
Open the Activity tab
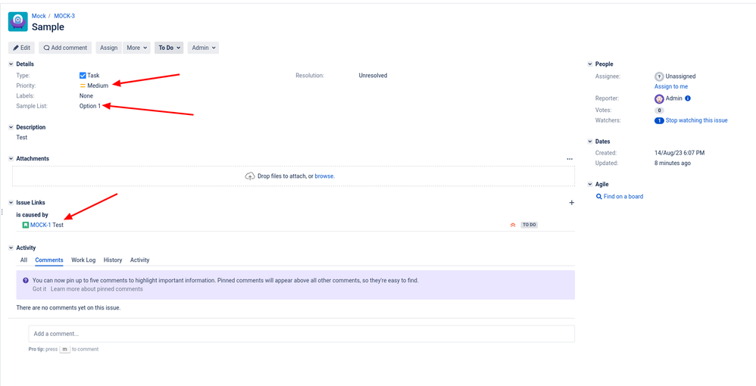point(140,260)
